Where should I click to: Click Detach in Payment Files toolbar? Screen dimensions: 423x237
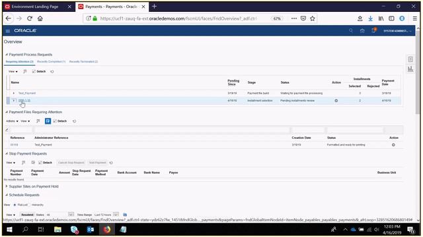(x=60, y=121)
